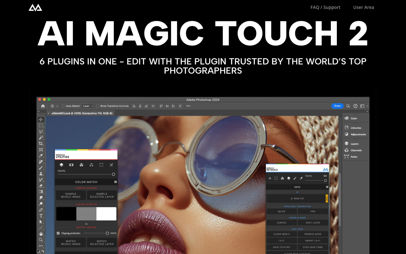The width and height of the screenshot is (406, 254).
Task: Open the FAQ / Support link
Action: pos(325,7)
